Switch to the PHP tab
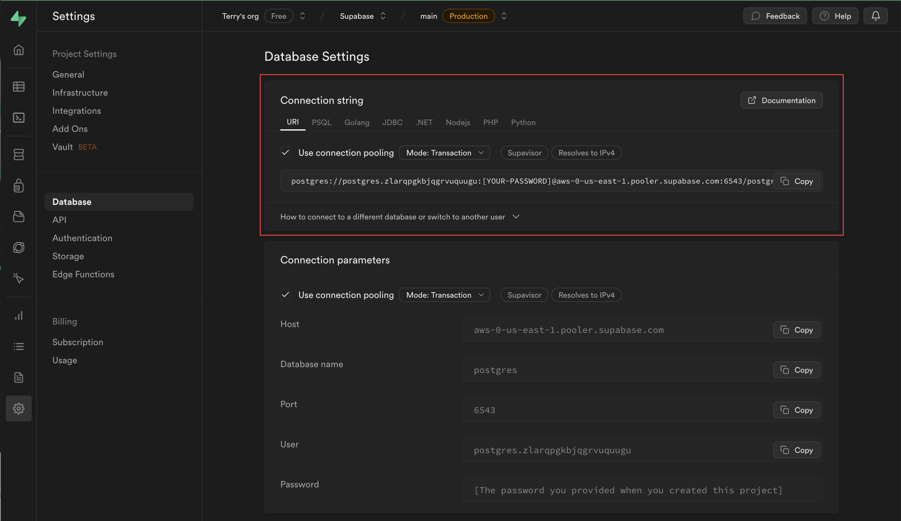This screenshot has width=901, height=521. point(491,122)
